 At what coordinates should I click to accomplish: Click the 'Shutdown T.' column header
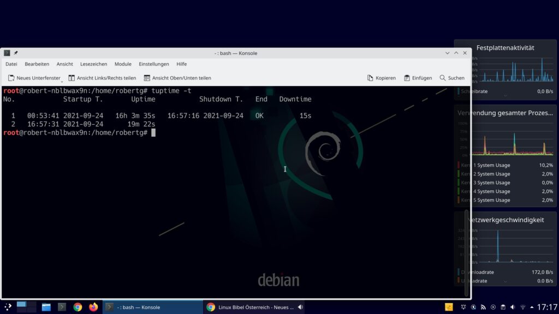[x=221, y=99]
